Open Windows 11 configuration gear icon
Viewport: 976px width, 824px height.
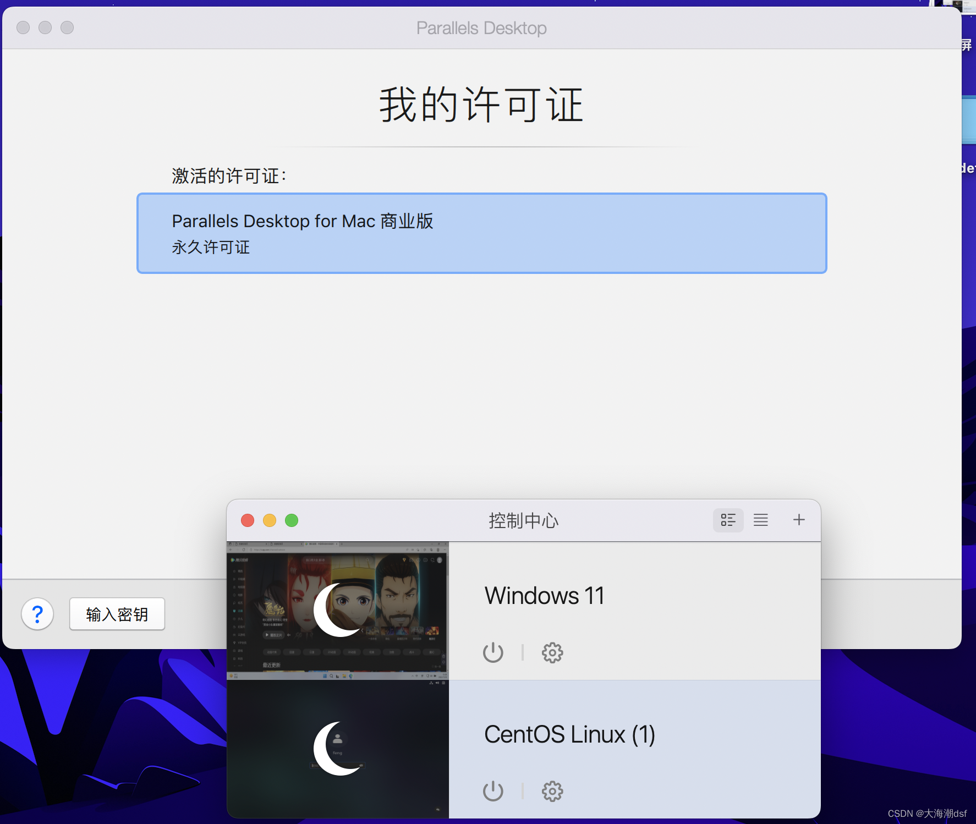click(552, 652)
